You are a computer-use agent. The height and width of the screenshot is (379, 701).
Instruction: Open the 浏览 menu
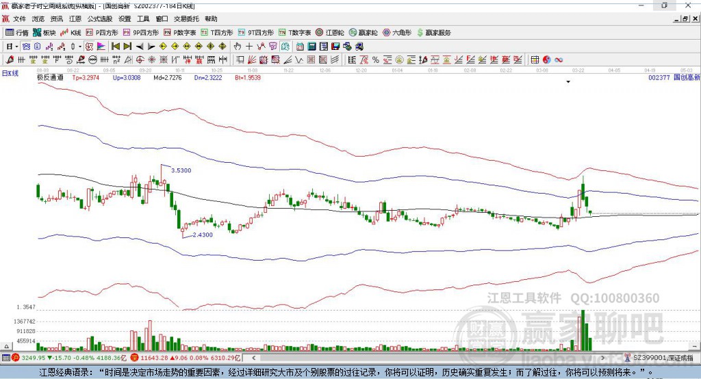(38, 18)
